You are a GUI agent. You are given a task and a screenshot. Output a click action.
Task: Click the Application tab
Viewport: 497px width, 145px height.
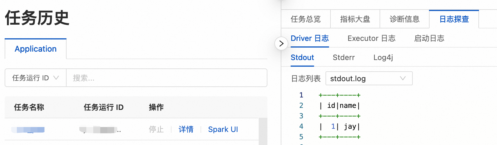pyautogui.click(x=35, y=49)
